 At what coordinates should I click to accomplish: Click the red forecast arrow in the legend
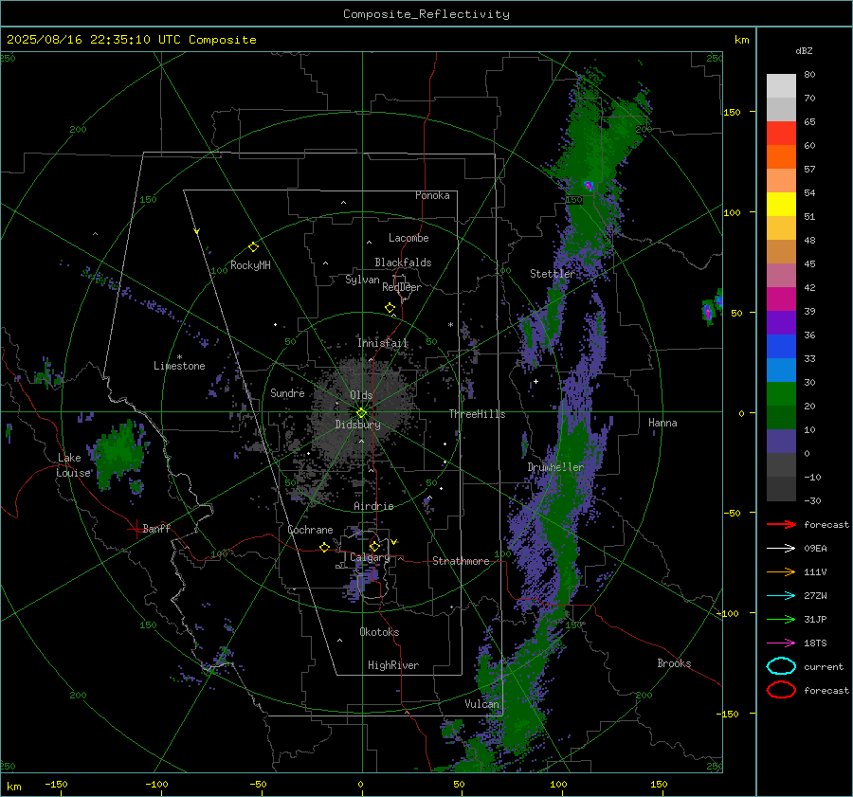tap(781, 524)
